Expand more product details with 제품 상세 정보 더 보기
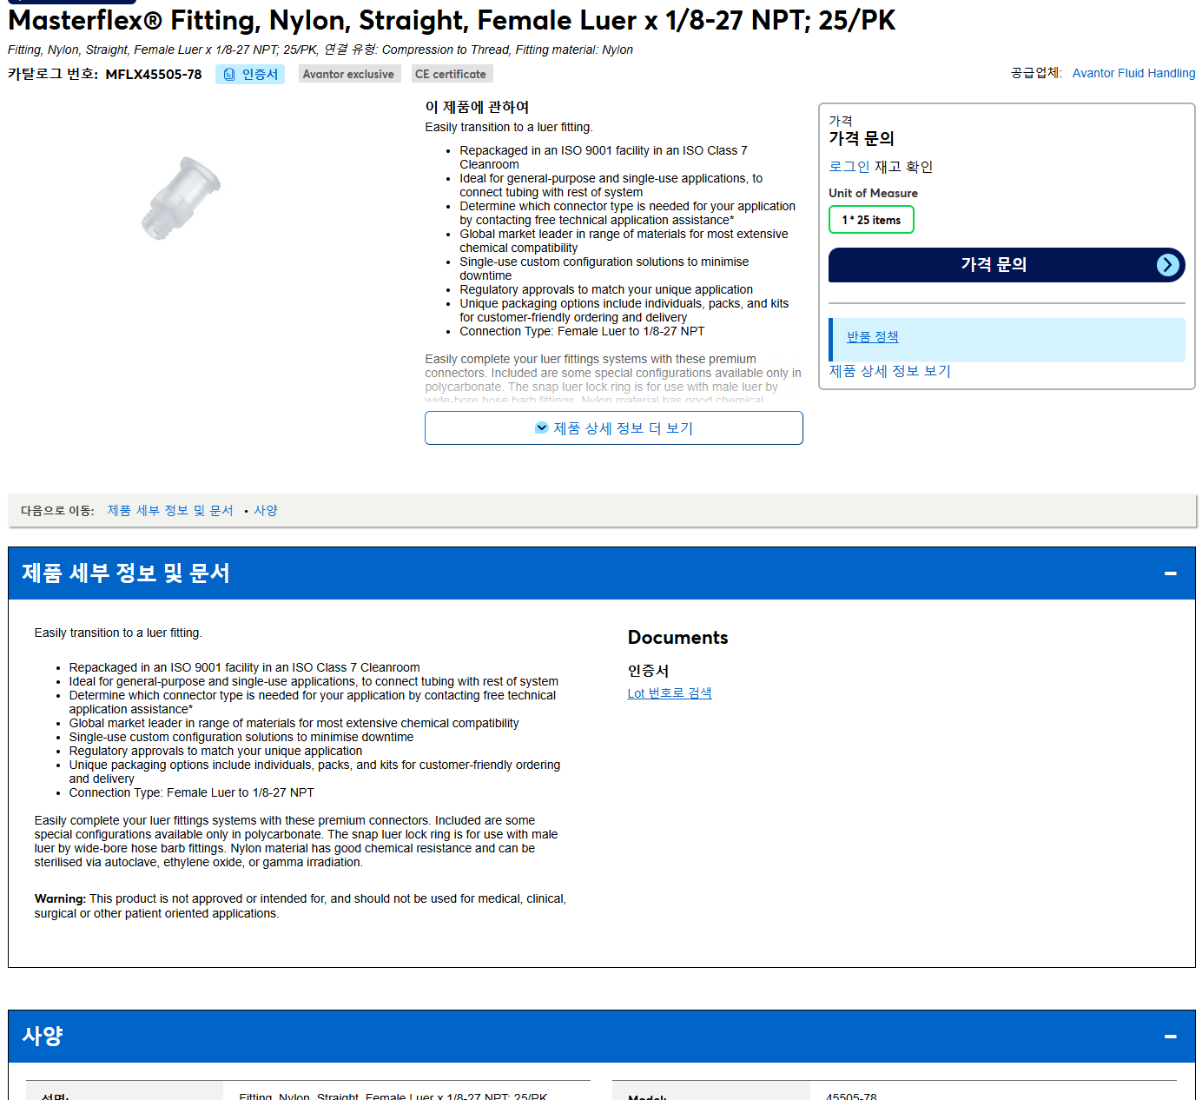The height and width of the screenshot is (1100, 1202). click(x=614, y=427)
